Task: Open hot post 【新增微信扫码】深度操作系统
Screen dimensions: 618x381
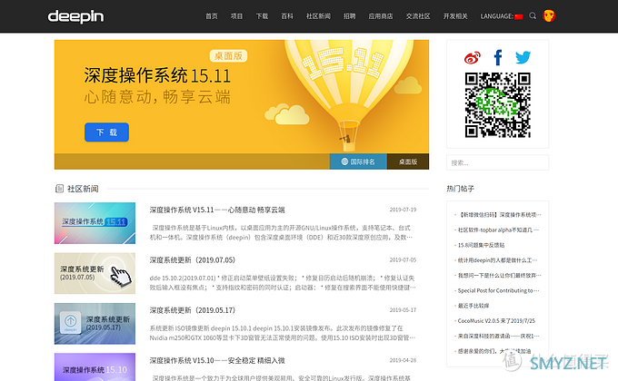Action: click(498, 215)
